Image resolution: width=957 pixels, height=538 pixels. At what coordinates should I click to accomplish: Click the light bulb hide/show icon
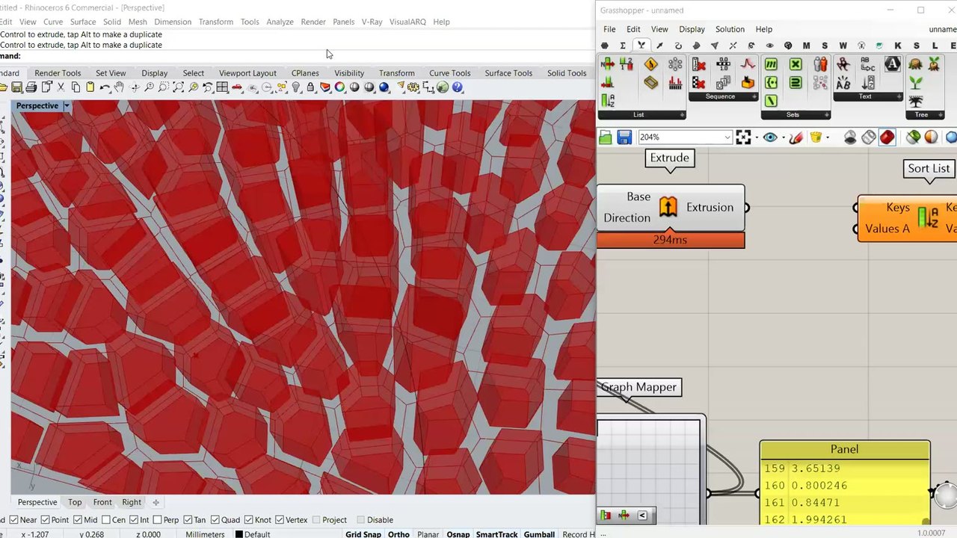[296, 87]
